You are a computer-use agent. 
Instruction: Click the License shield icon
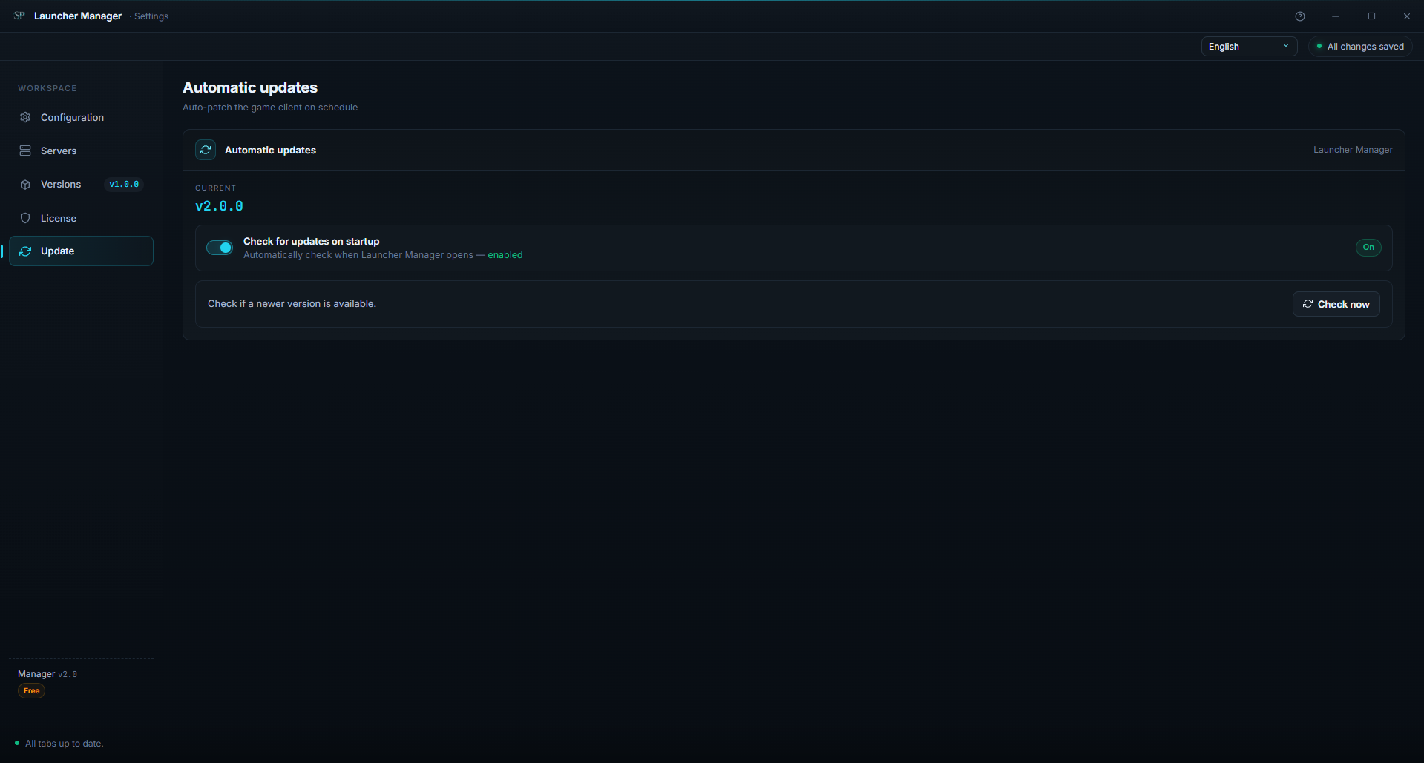coord(25,218)
